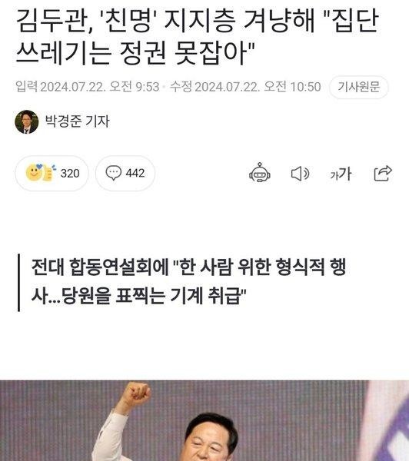
Task: Play article audio with the speaker icon
Action: (x=300, y=174)
